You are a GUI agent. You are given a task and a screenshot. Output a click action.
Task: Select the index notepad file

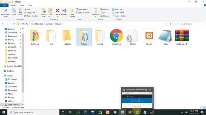[x=165, y=37]
